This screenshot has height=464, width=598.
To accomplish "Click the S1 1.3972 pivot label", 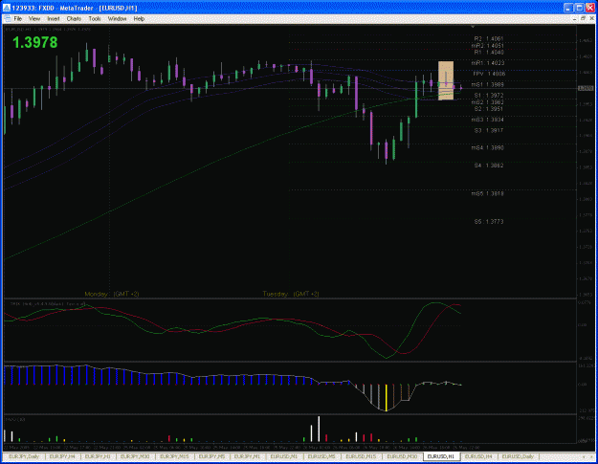I will 489,96.
